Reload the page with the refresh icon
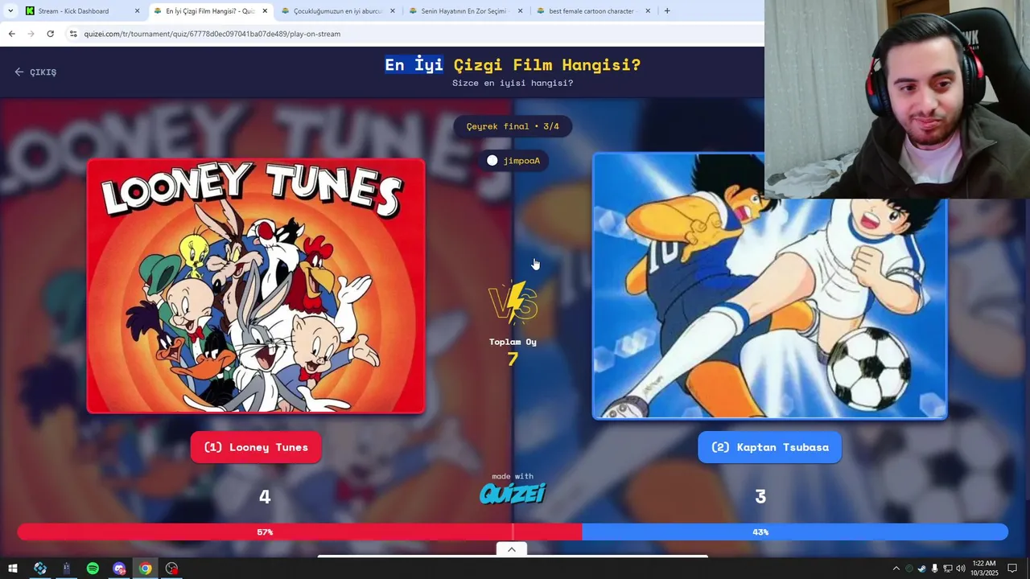This screenshot has width=1030, height=579. click(x=50, y=34)
